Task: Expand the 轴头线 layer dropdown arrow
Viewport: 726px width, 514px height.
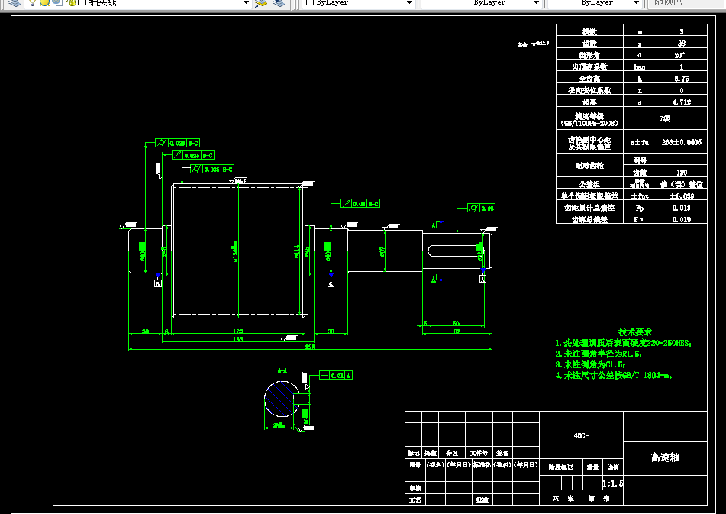Action: tap(247, 3)
